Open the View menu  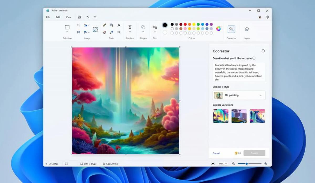point(69,17)
